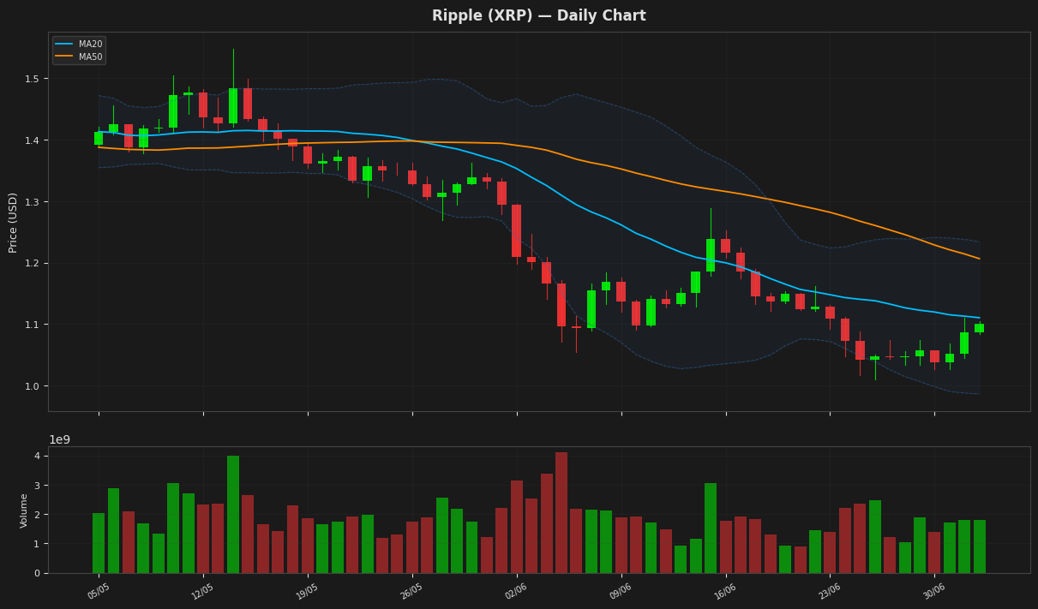Click the chart title Ripple (XRP) — Daily Chart
1038x609 pixels.
point(538,16)
